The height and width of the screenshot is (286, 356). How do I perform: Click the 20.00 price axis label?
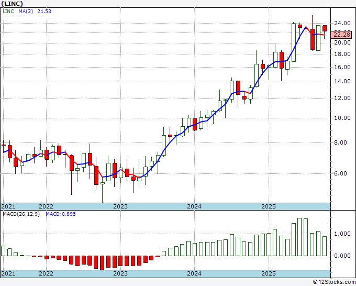click(x=342, y=42)
